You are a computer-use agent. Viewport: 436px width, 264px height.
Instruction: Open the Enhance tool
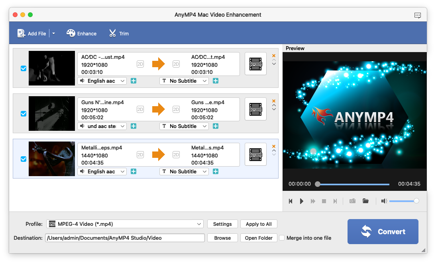tap(81, 33)
